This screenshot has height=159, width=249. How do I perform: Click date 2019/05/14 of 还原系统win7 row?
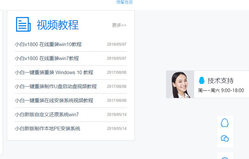(117, 115)
